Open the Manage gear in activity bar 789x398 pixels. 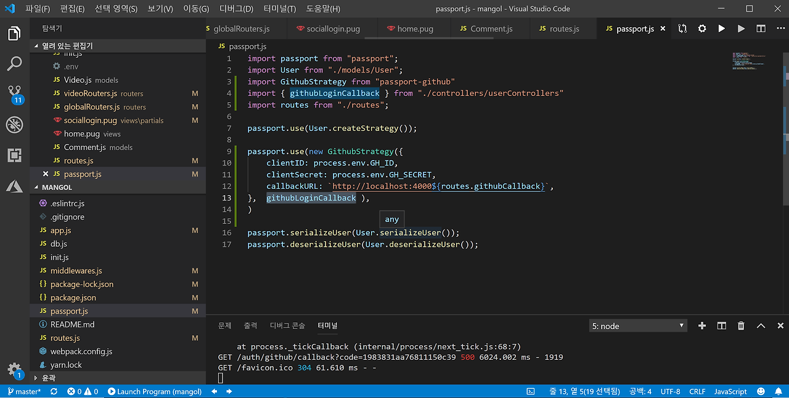[x=14, y=369]
